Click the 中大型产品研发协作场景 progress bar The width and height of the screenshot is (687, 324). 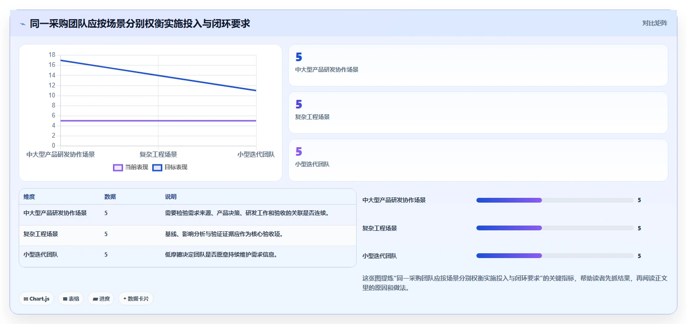point(555,200)
